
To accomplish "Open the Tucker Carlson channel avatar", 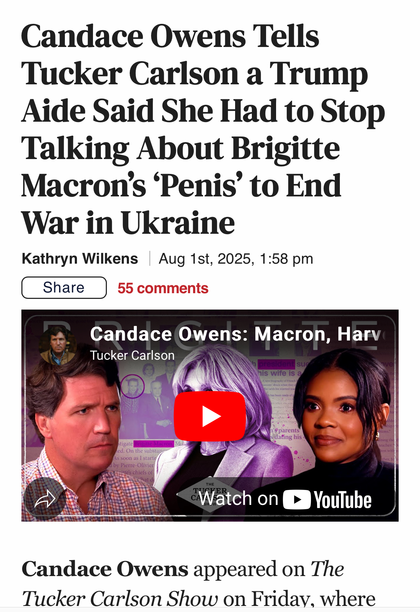I will tap(58, 345).
